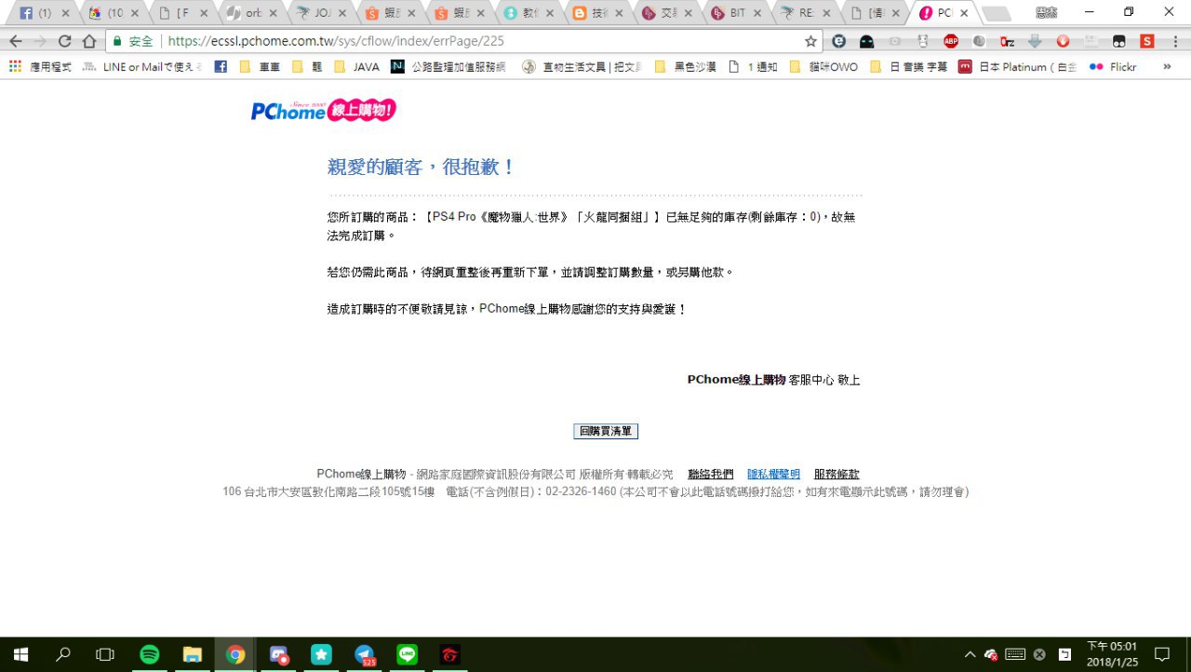
Task: Open the 聯絡我們 footer link
Action: click(x=710, y=474)
